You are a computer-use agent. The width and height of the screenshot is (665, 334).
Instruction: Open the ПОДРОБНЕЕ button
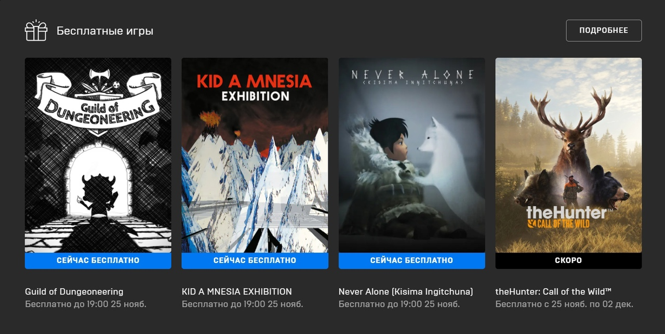pyautogui.click(x=604, y=31)
